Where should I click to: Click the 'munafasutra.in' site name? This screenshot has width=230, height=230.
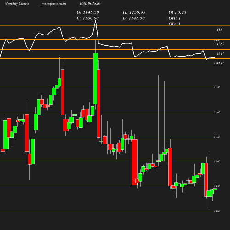coord(54,3)
